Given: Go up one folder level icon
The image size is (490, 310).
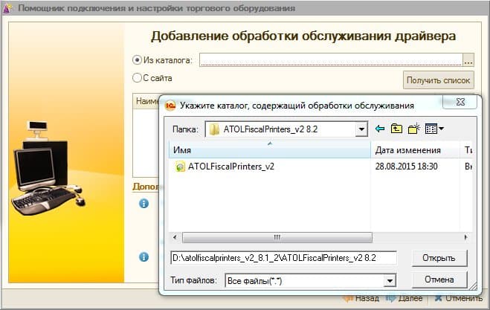Looking at the screenshot, I should click(396, 129).
